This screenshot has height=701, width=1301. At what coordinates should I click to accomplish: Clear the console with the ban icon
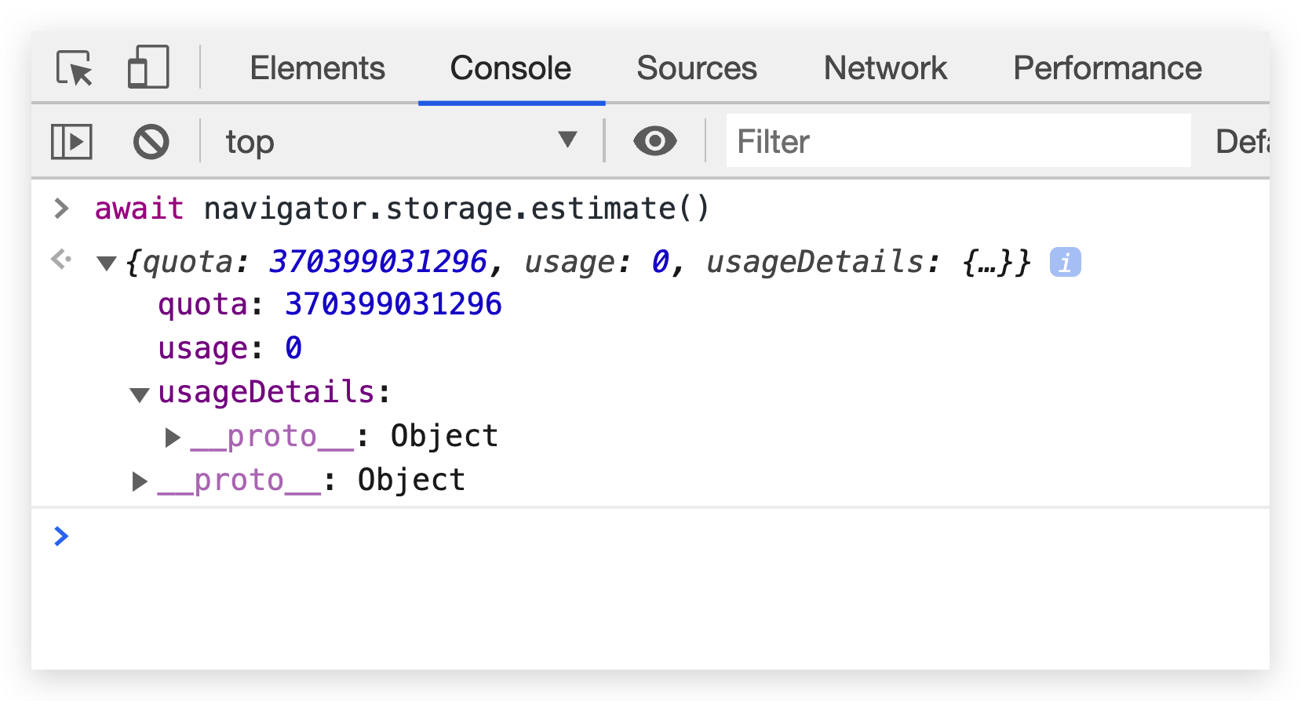coord(151,142)
